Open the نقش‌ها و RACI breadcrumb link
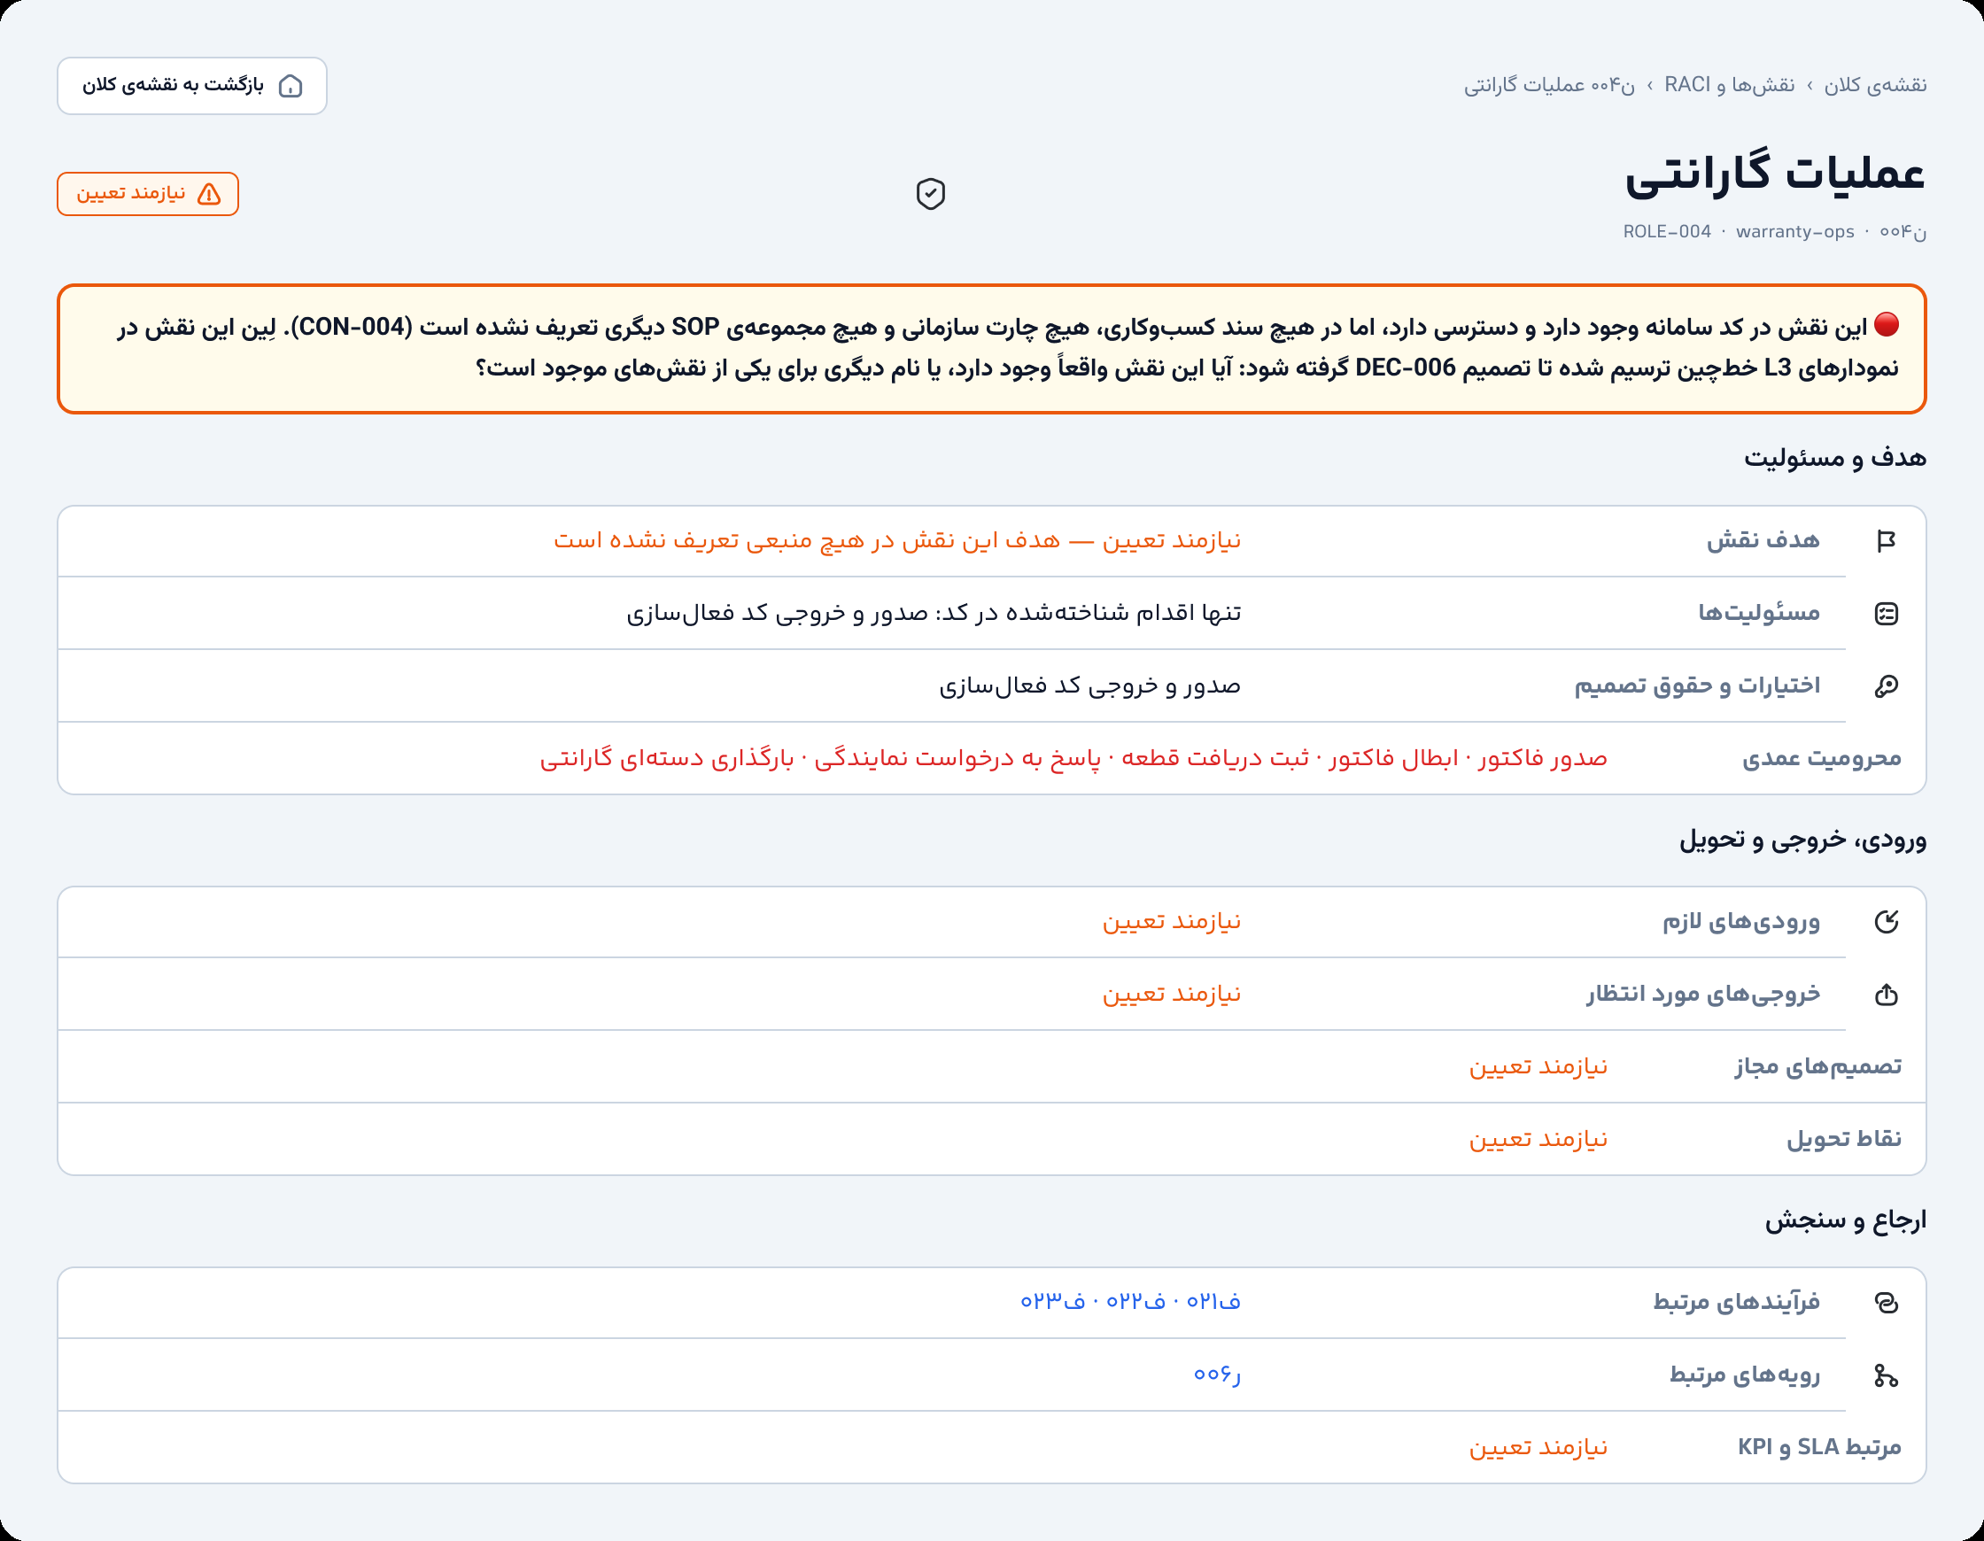Screen dimensions: 1984x1541 [x=1730, y=85]
